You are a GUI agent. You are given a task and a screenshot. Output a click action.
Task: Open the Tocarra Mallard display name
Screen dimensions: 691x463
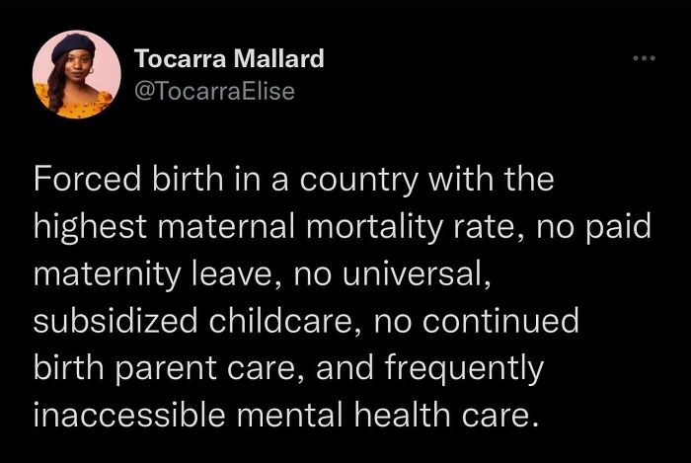(228, 59)
